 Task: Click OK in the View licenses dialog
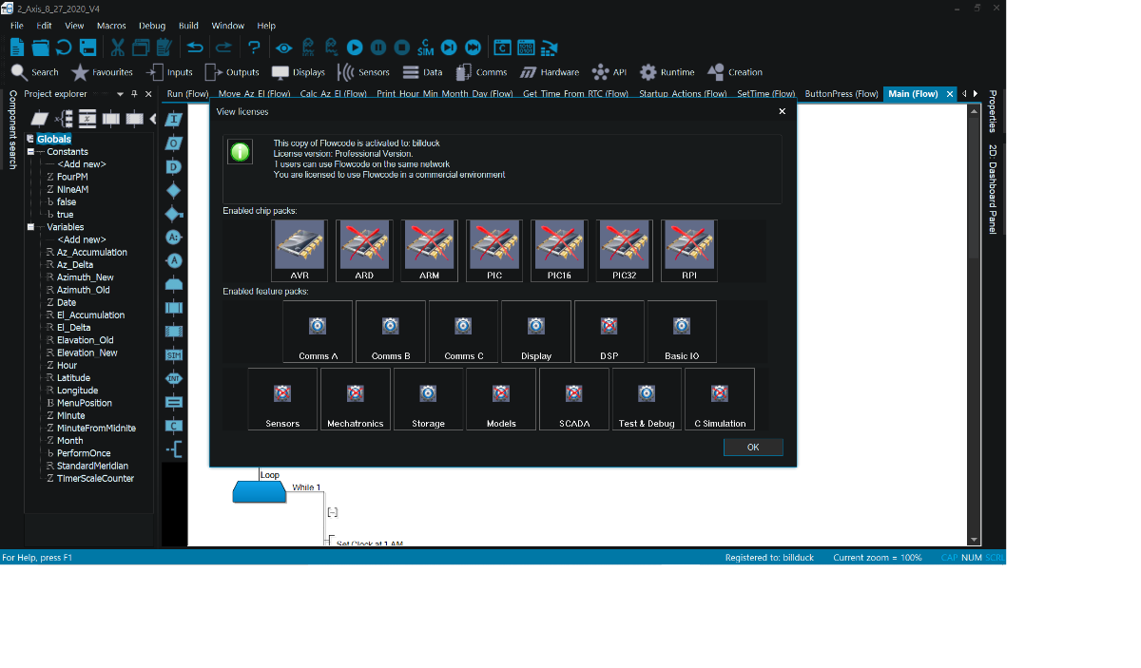(x=753, y=448)
